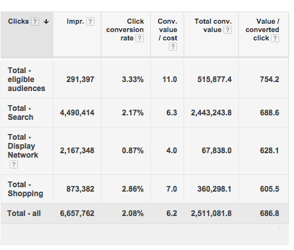
Task: Open help icon for Value / converted click
Action: pyautogui.click(x=275, y=38)
